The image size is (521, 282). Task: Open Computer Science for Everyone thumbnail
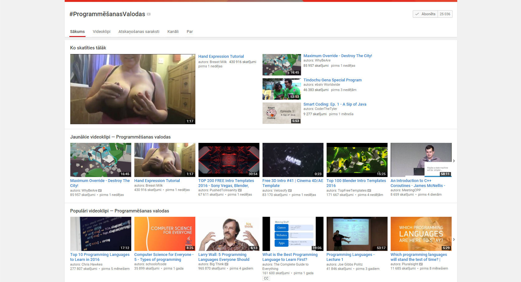(165, 234)
